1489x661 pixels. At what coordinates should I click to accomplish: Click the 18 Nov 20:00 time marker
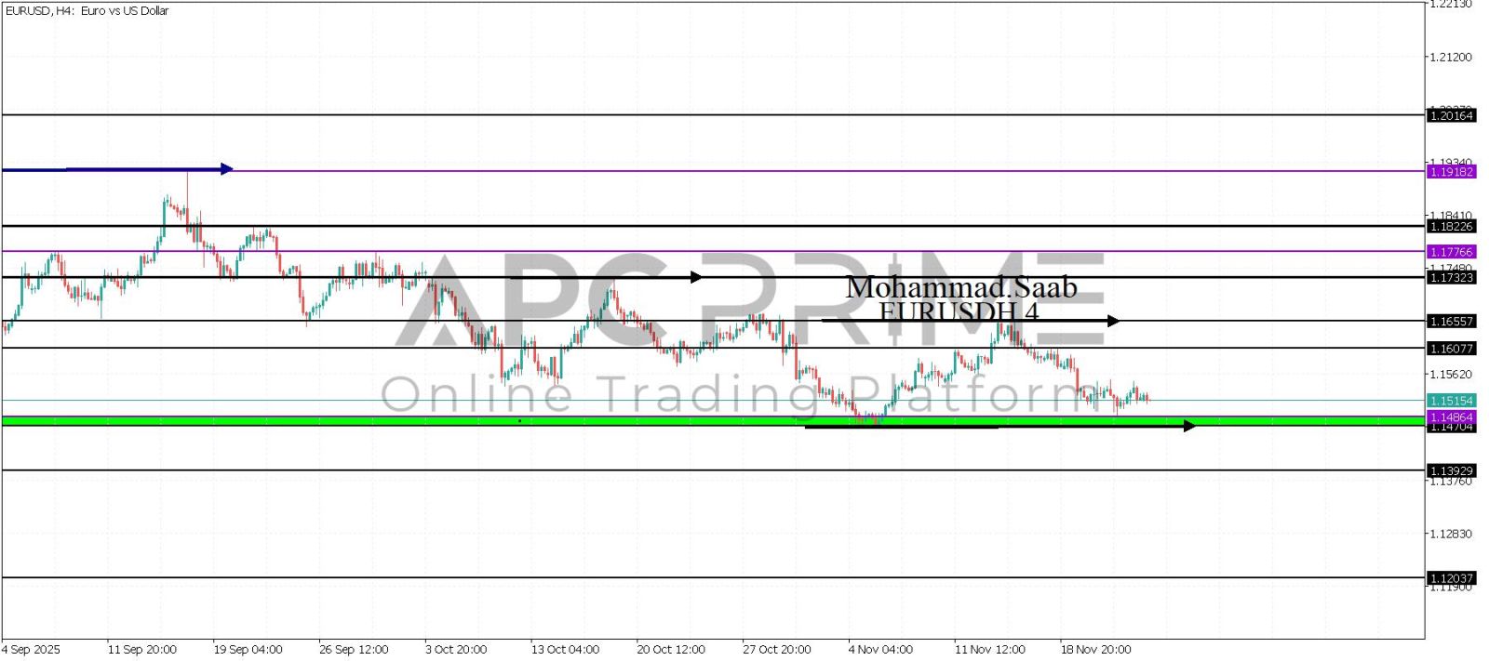1095,649
